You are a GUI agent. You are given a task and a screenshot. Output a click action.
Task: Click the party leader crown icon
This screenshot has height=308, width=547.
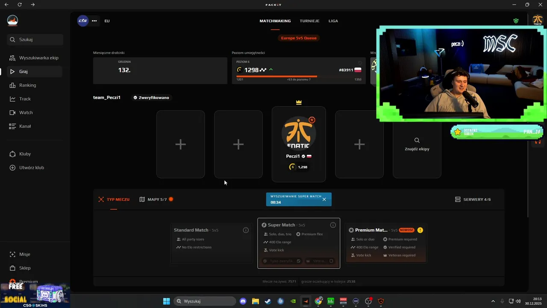(299, 103)
